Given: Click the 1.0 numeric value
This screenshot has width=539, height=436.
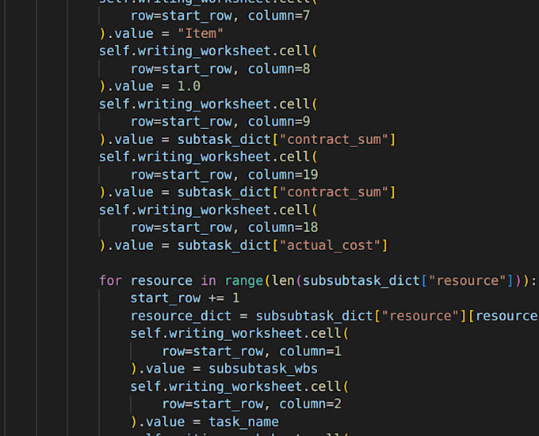Looking at the screenshot, I should click(x=189, y=86).
